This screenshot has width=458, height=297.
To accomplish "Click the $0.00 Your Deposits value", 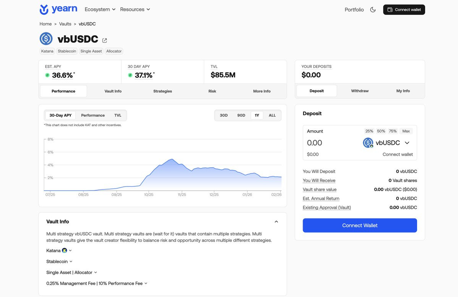I will pos(311,75).
